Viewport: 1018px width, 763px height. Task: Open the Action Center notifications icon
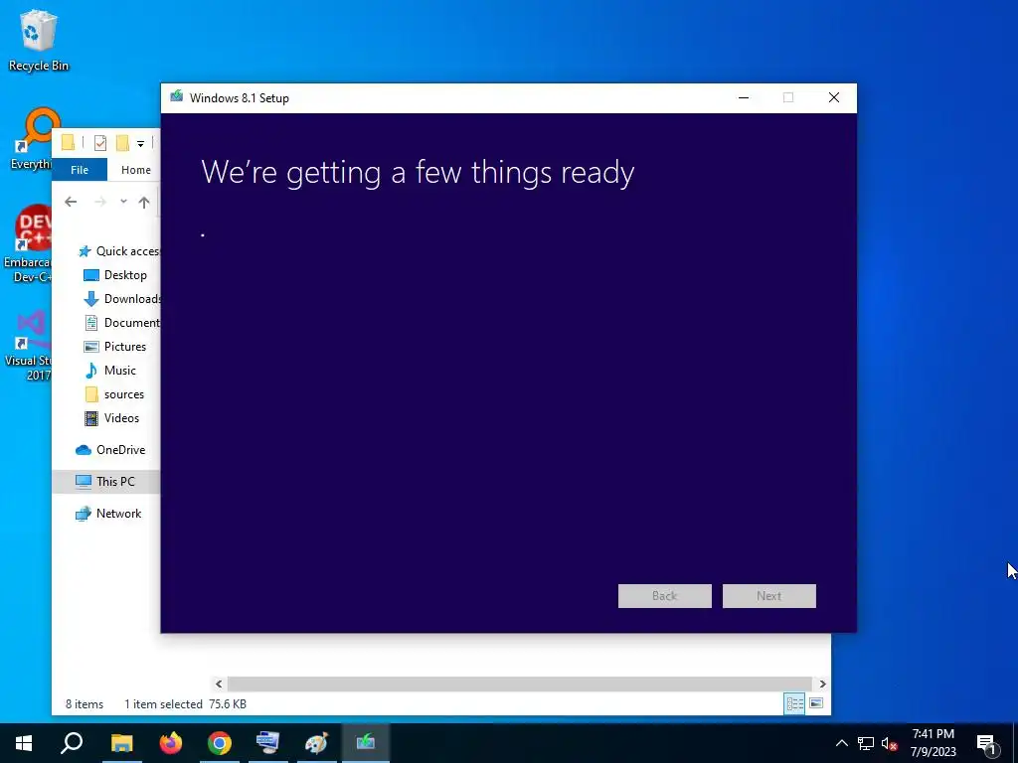click(x=987, y=743)
